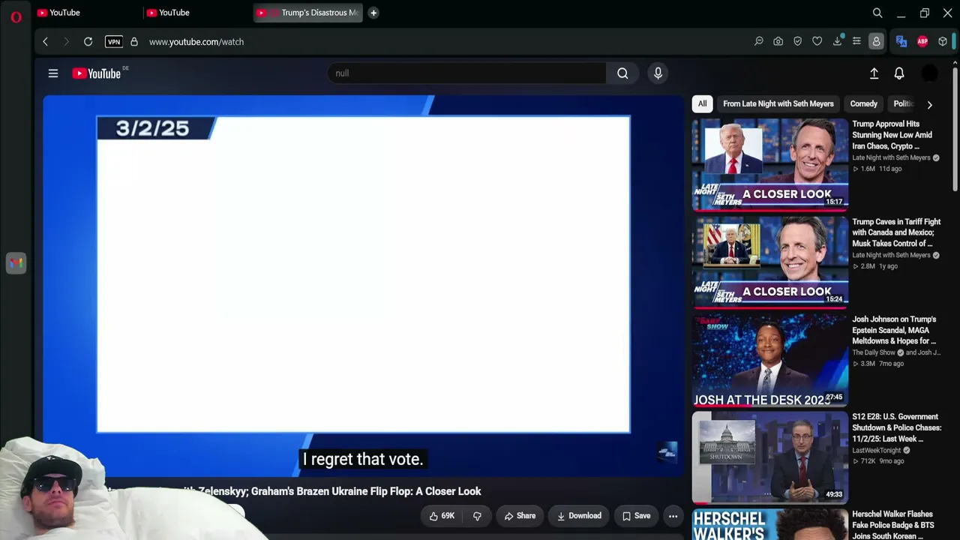This screenshot has width=960, height=540.
Task: Click the "712K 9mo ago" view count text
Action: coord(878,461)
